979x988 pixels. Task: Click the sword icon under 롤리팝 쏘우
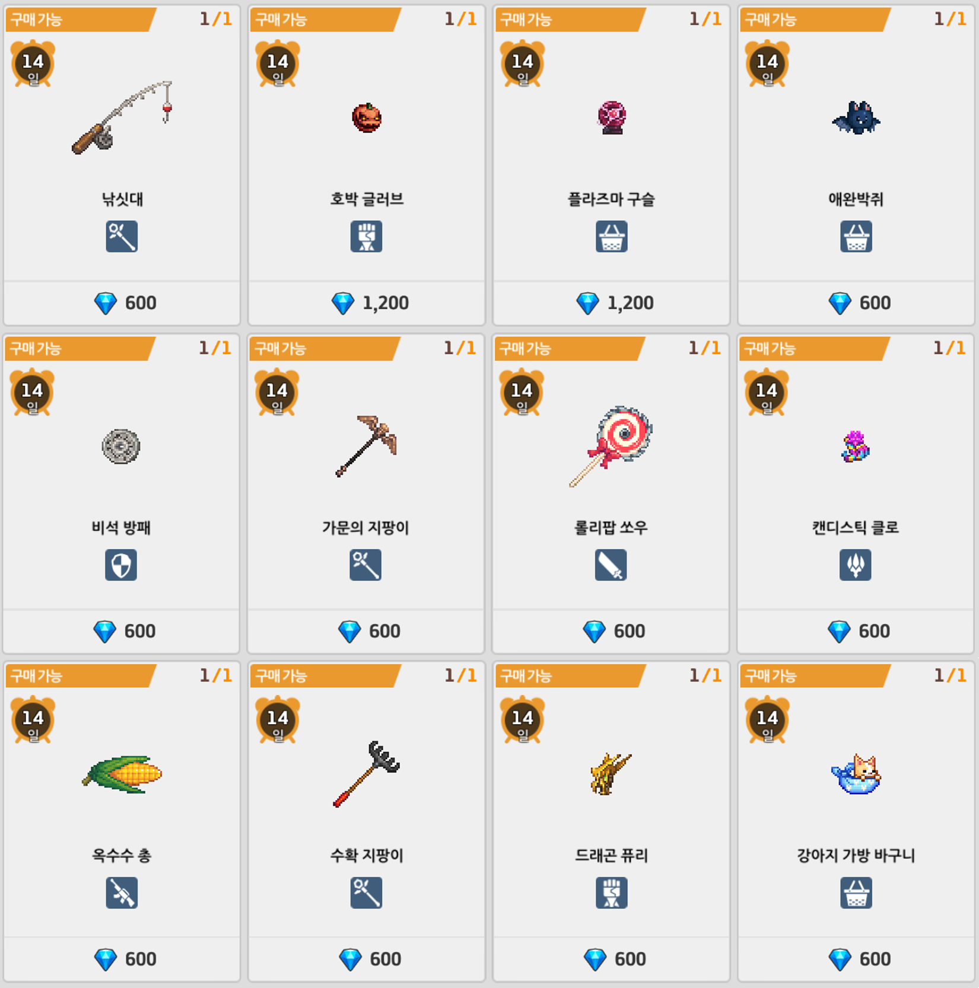pyautogui.click(x=611, y=565)
